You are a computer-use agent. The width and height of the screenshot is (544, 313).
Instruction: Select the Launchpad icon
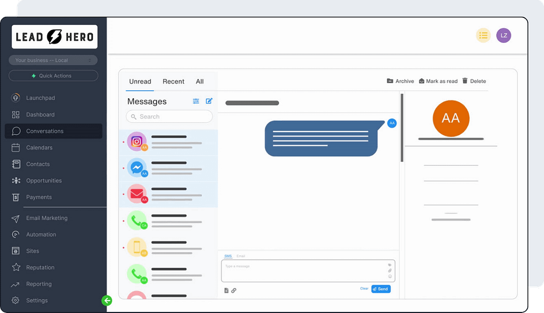coord(16,98)
